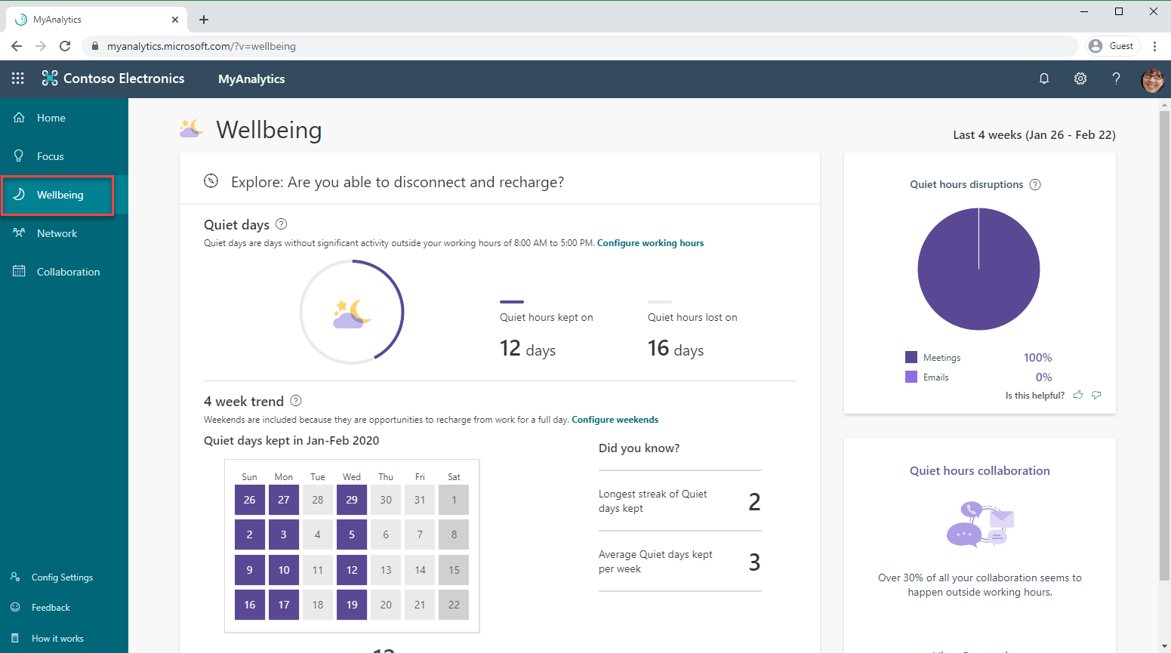This screenshot has width=1171, height=653.
Task: Open the help question mark in header
Action: 1116,79
